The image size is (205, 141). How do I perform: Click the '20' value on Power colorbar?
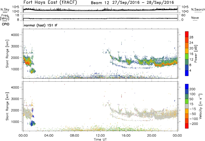click(191, 48)
